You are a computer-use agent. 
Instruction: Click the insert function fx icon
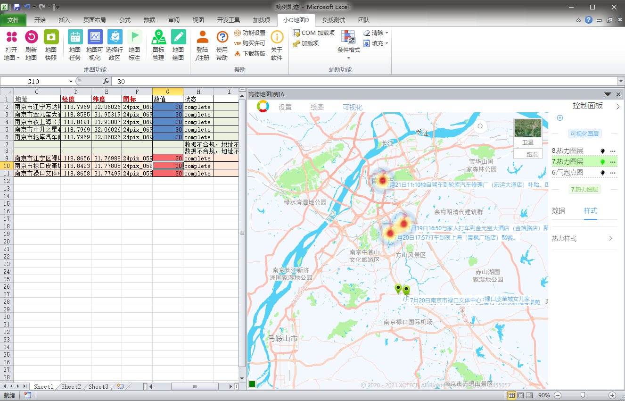[x=106, y=81]
